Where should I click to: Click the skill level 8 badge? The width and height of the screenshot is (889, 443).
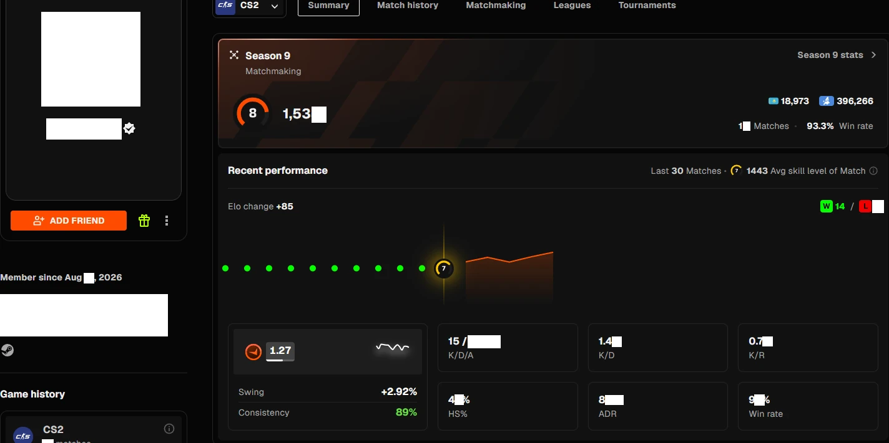pyautogui.click(x=252, y=113)
